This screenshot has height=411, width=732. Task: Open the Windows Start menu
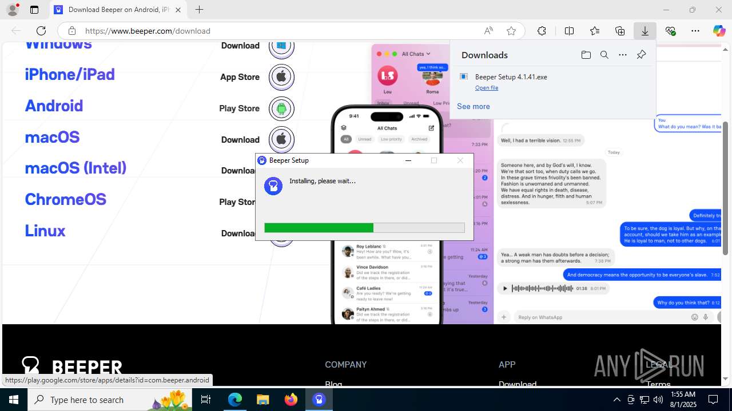point(14,400)
